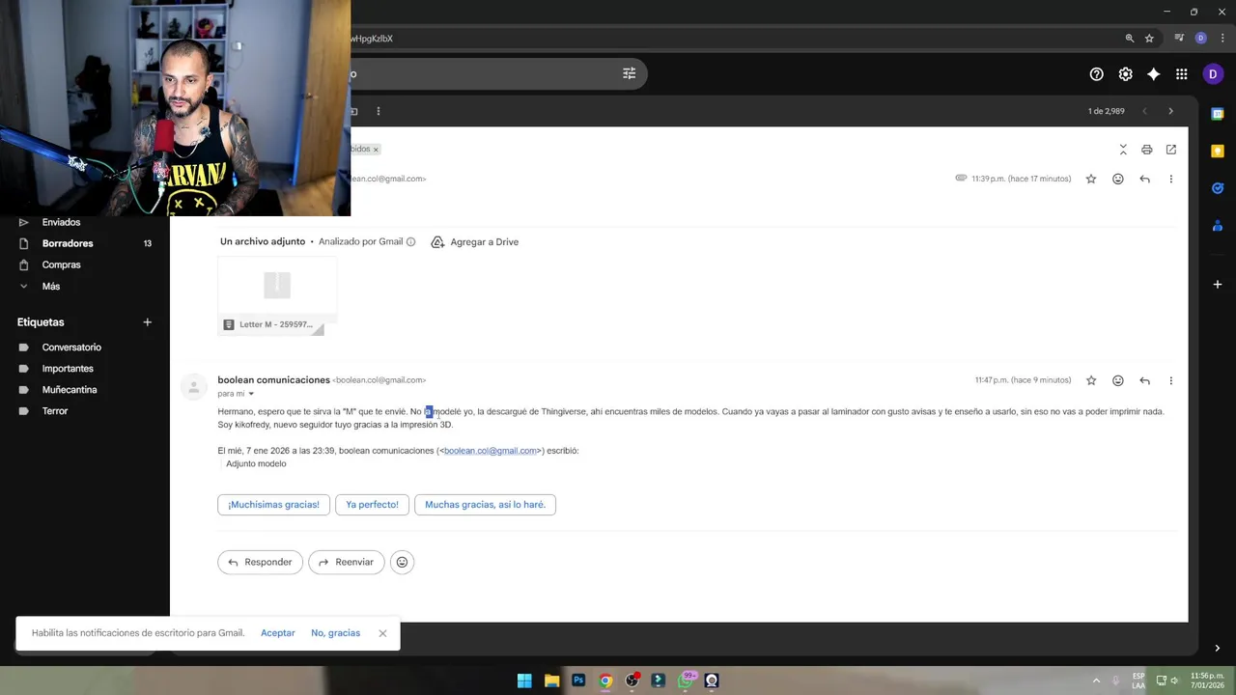Open more options for 11:39 p.m. message
Viewport: 1236px width, 695px height.
(1170, 179)
